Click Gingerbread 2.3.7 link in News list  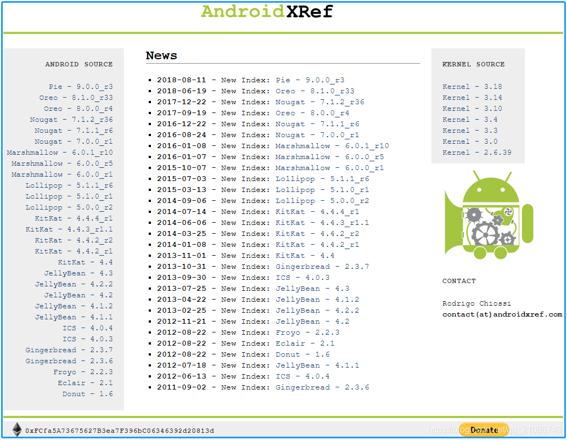tap(322, 267)
